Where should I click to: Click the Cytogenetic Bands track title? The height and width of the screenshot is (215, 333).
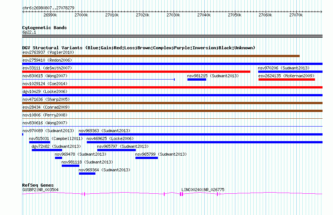click(x=45, y=28)
